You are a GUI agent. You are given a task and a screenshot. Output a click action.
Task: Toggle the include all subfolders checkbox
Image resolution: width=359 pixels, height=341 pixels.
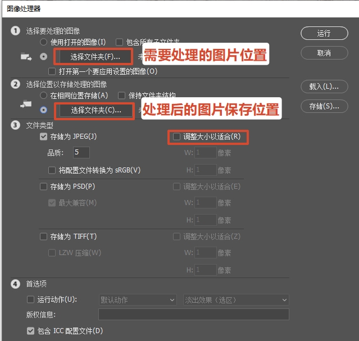pyautogui.click(x=119, y=42)
